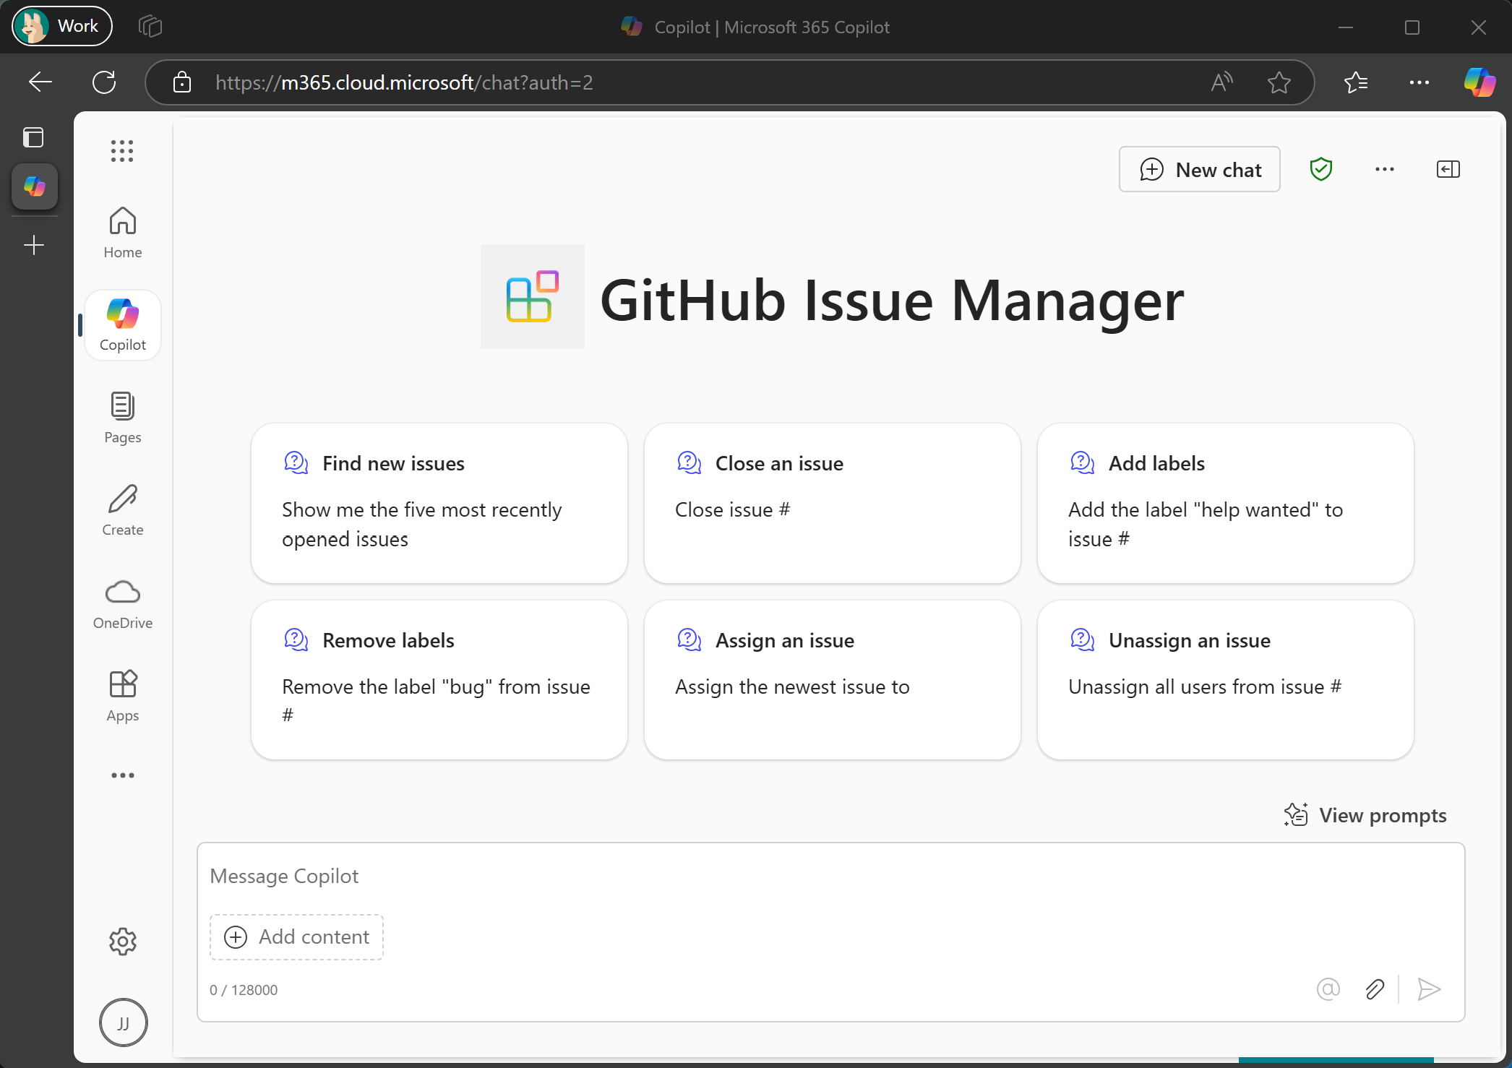Choose the Remove labels prompt

439,680
